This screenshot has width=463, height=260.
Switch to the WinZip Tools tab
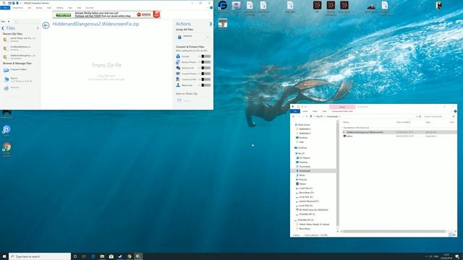point(49,8)
